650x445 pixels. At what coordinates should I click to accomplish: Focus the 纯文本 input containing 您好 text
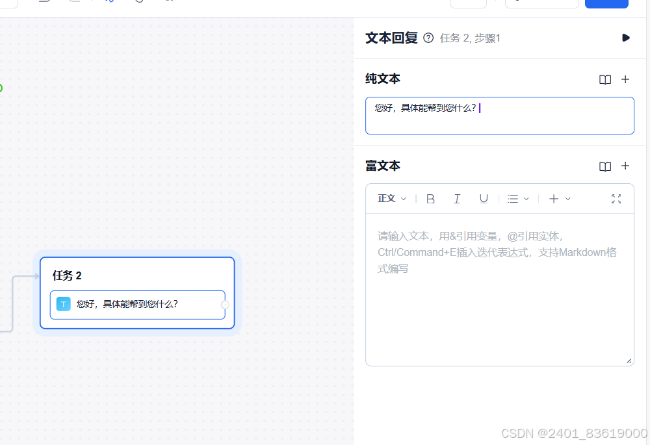click(x=499, y=116)
